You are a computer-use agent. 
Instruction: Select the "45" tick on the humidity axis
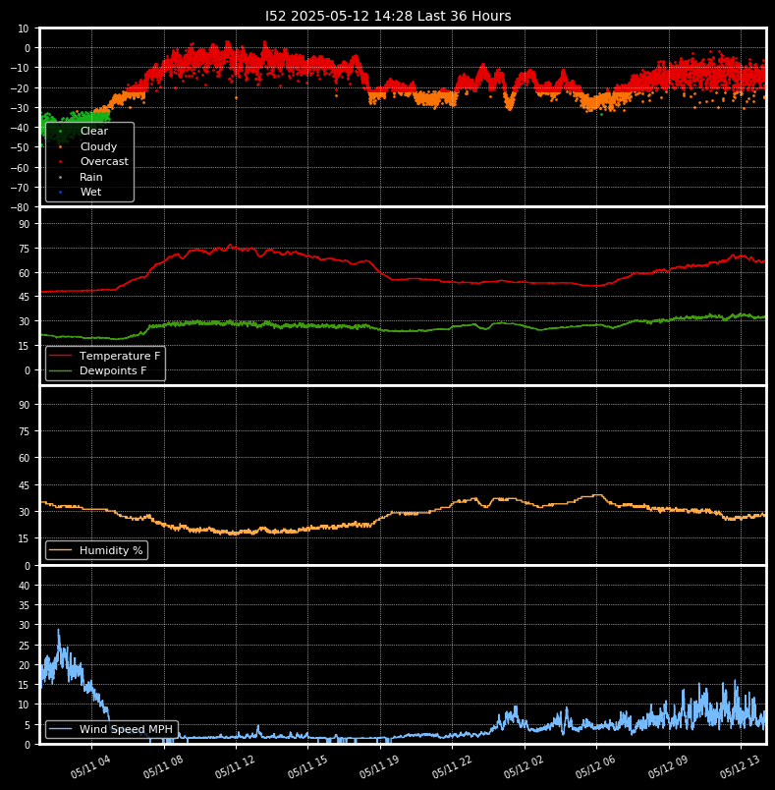point(25,485)
